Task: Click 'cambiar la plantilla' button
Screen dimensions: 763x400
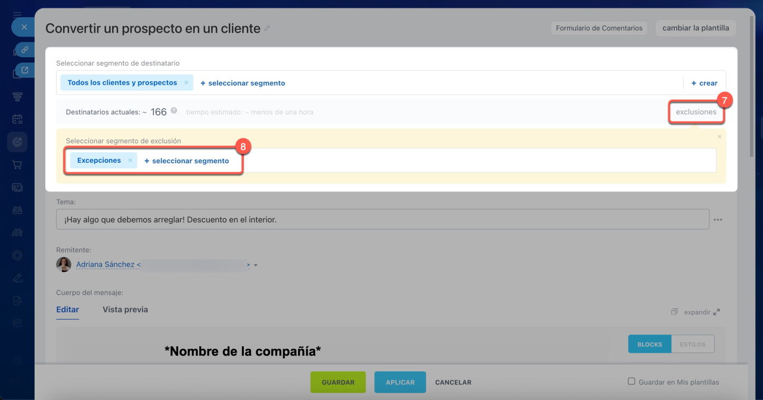Action: [695, 28]
